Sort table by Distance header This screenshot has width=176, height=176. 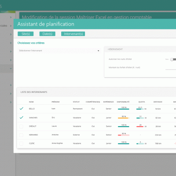(158, 102)
